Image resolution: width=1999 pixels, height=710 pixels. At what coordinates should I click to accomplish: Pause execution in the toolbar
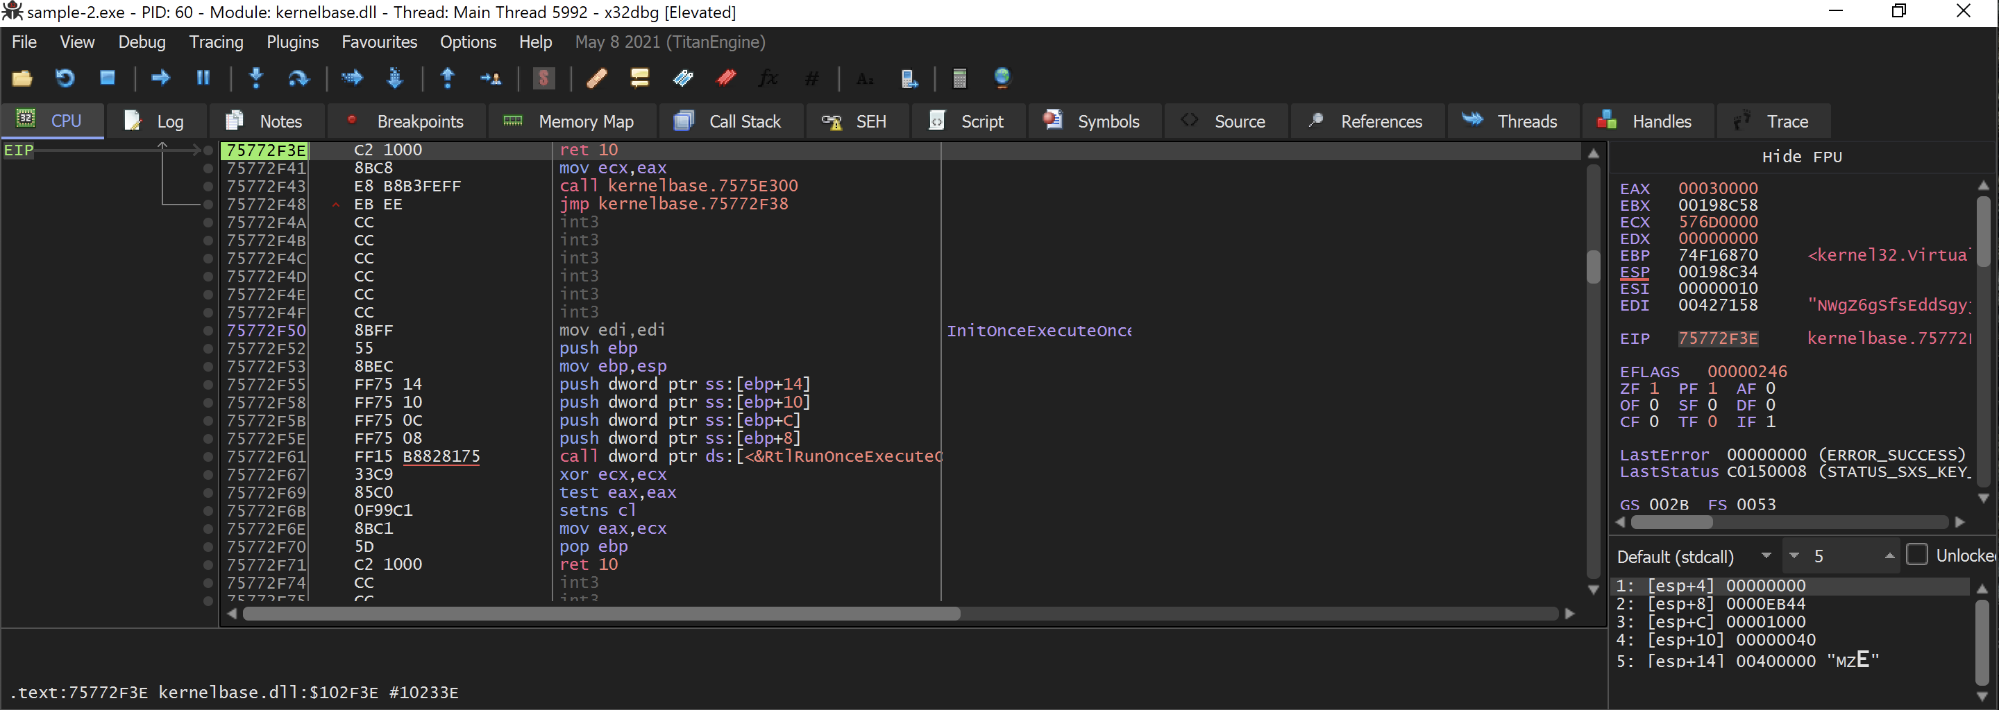(x=203, y=78)
